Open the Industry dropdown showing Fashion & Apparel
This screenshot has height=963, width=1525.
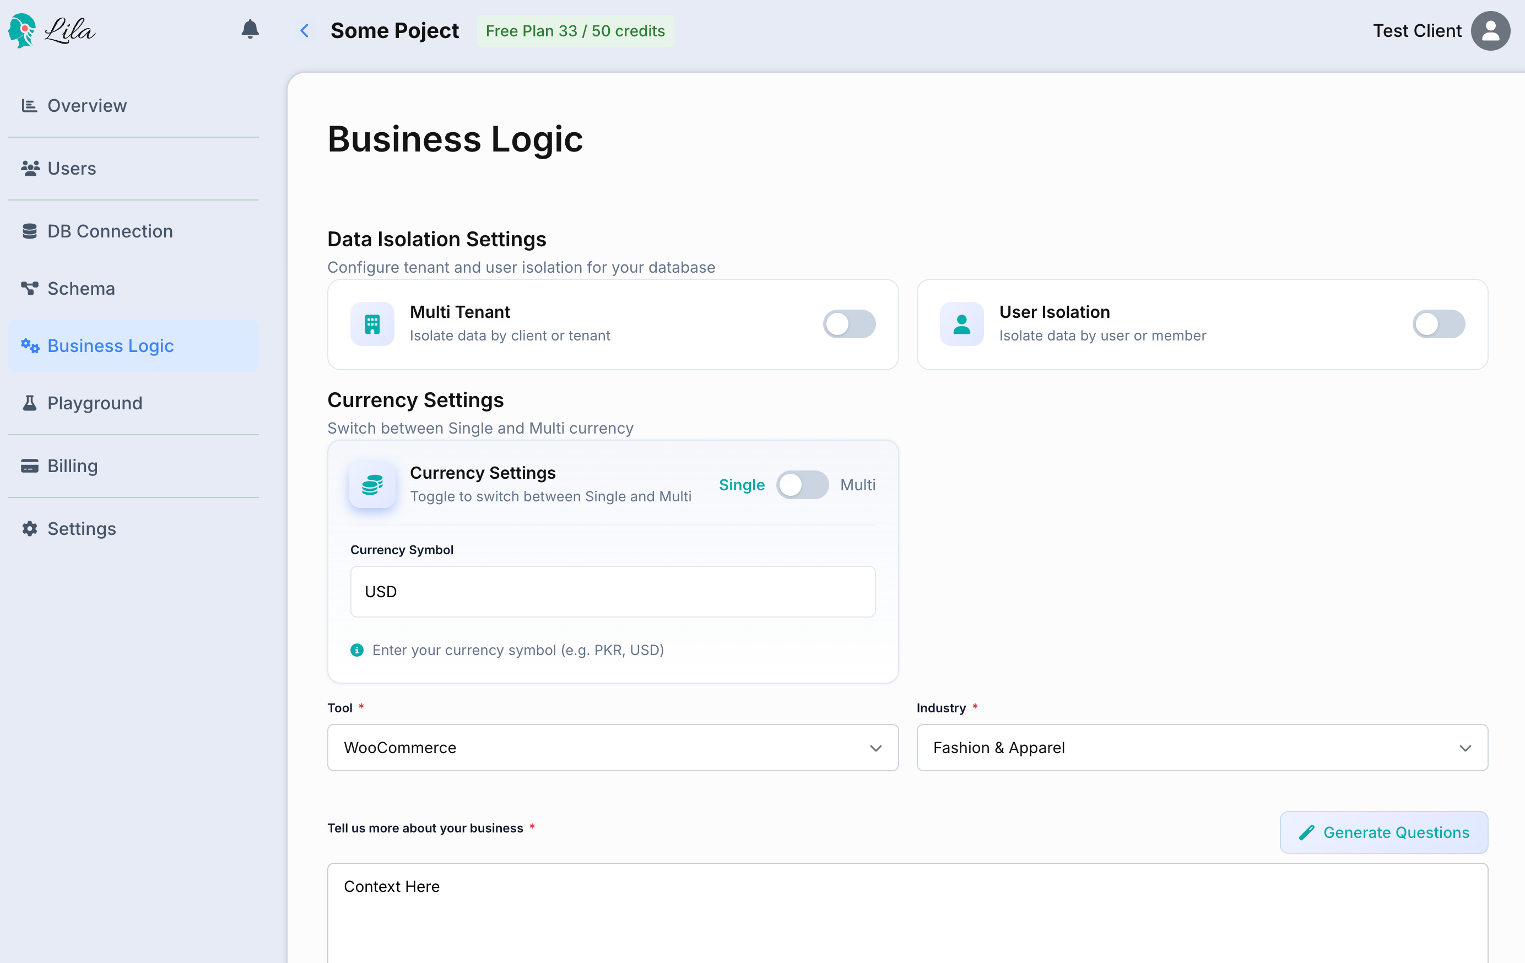[1202, 748]
